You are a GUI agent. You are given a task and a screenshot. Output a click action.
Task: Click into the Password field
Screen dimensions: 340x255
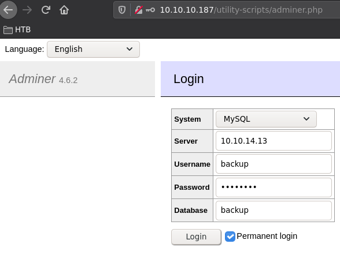274,187
